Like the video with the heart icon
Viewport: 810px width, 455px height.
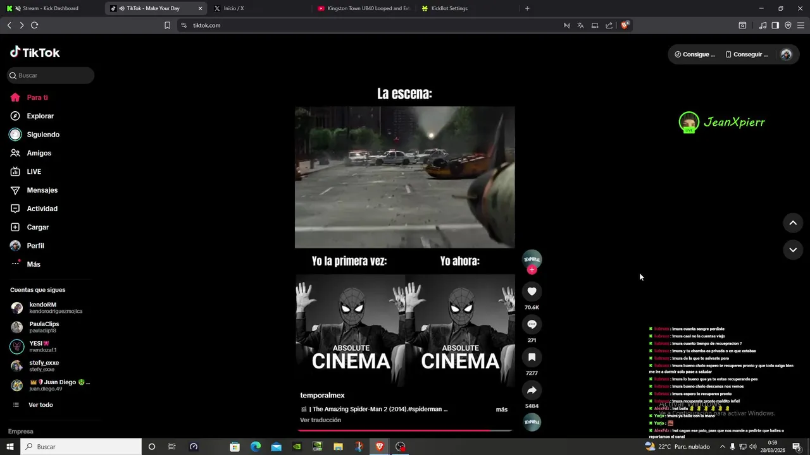tap(532, 291)
